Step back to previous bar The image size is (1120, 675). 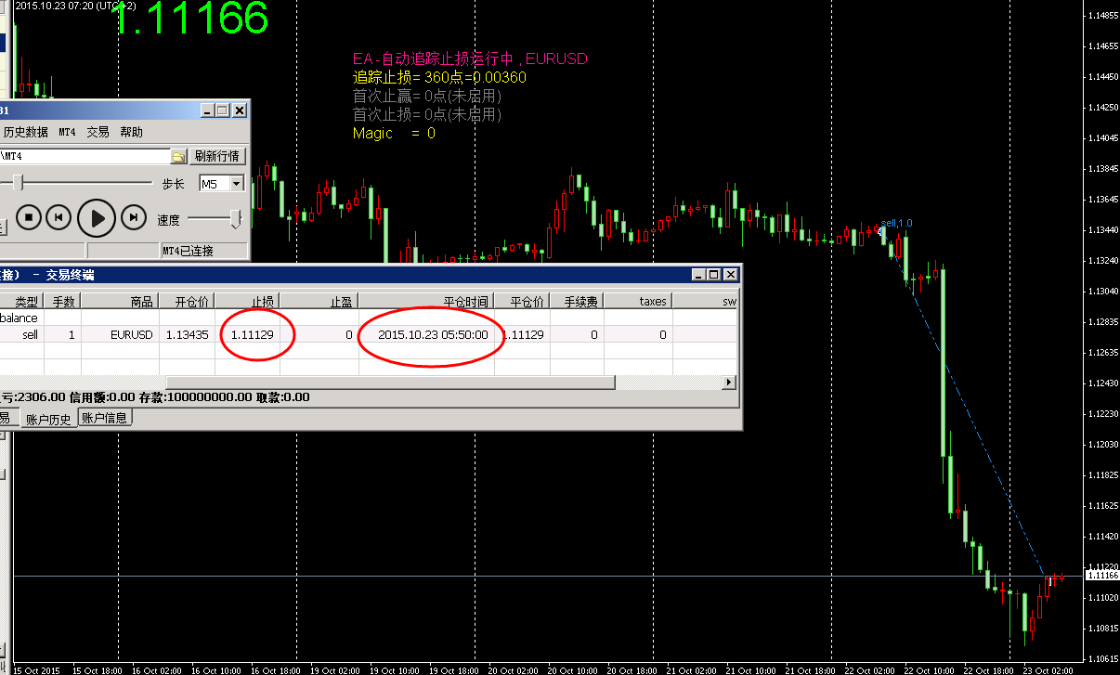(x=58, y=218)
